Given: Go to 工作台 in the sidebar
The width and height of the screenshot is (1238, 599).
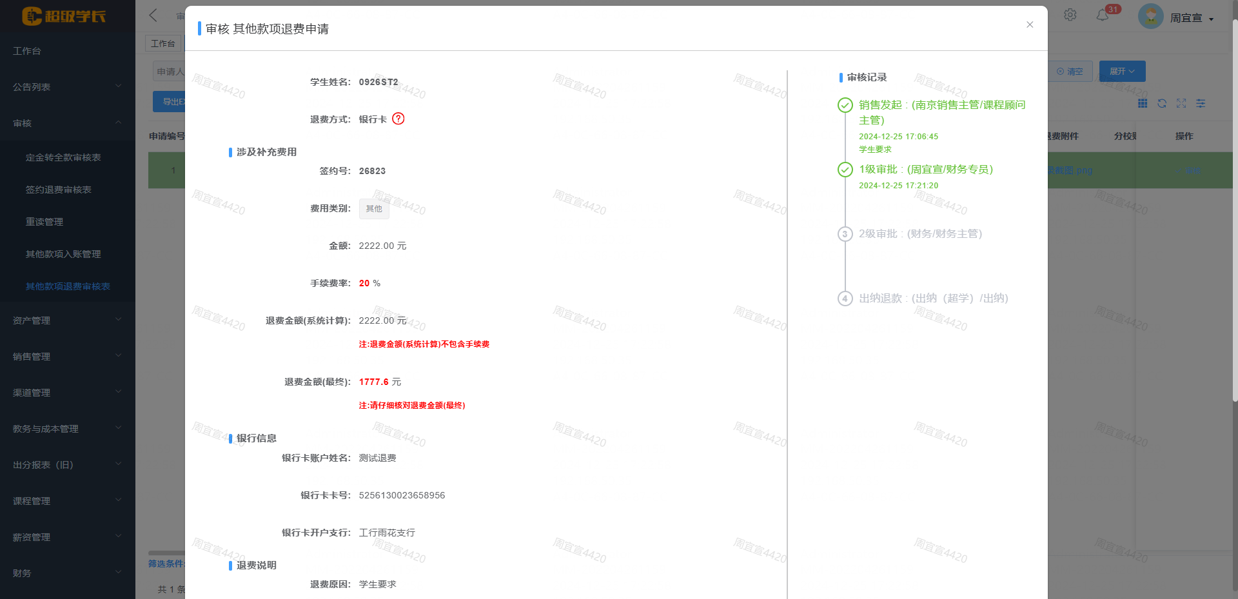Looking at the screenshot, I should click(27, 51).
